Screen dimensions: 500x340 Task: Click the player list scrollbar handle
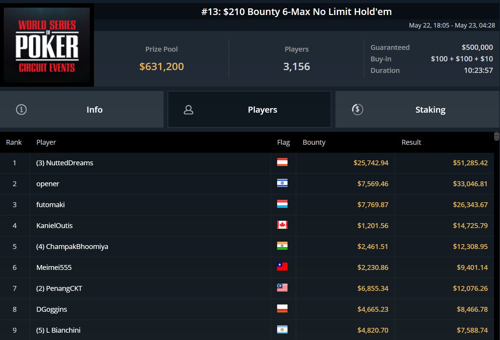pos(497,136)
